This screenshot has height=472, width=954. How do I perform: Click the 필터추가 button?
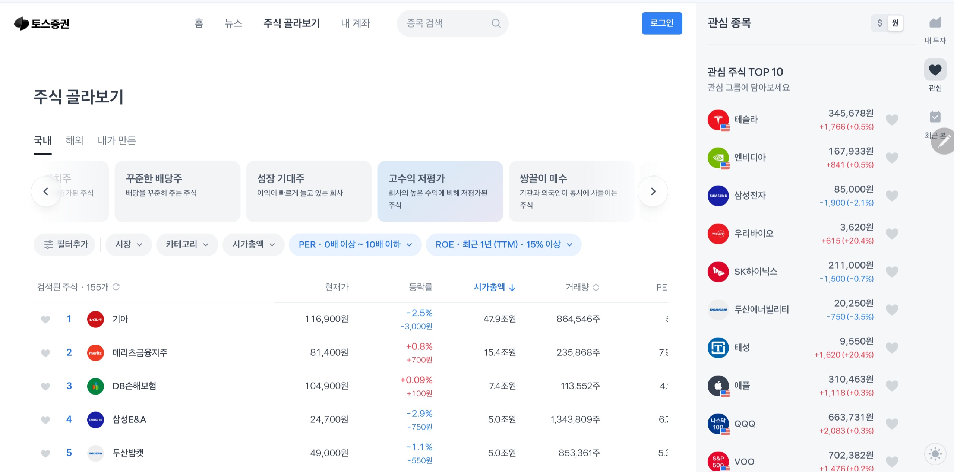pyautogui.click(x=64, y=244)
